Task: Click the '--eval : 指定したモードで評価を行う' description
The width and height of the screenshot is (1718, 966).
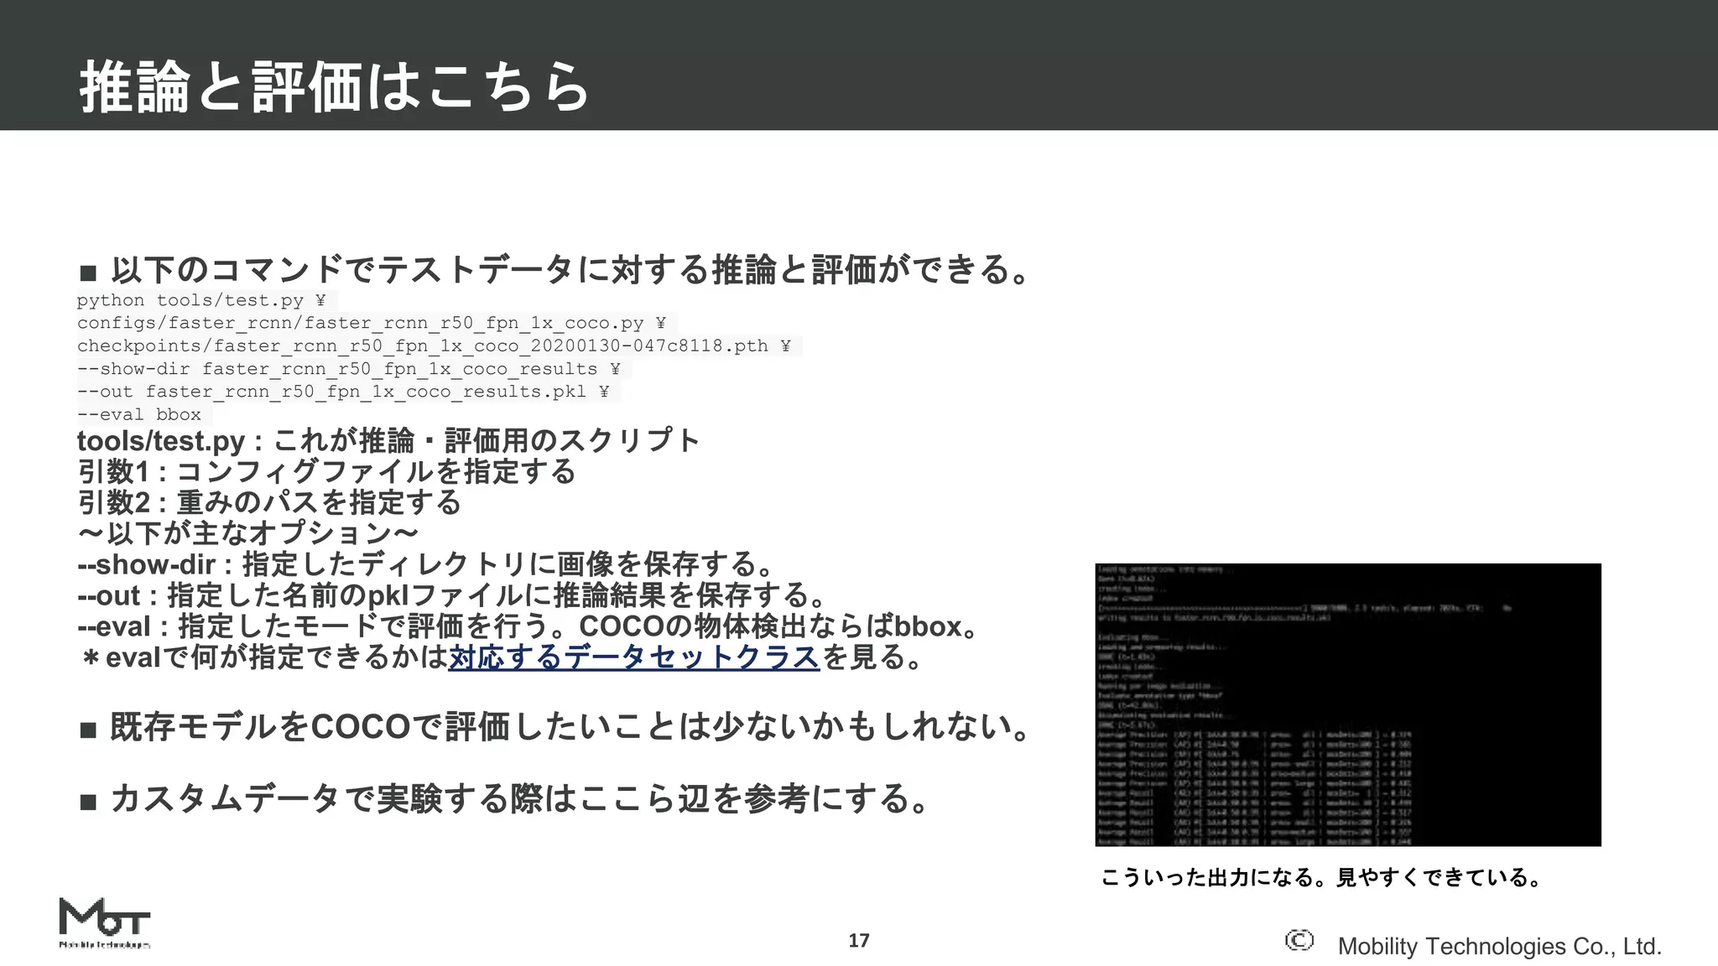Action: 528,626
